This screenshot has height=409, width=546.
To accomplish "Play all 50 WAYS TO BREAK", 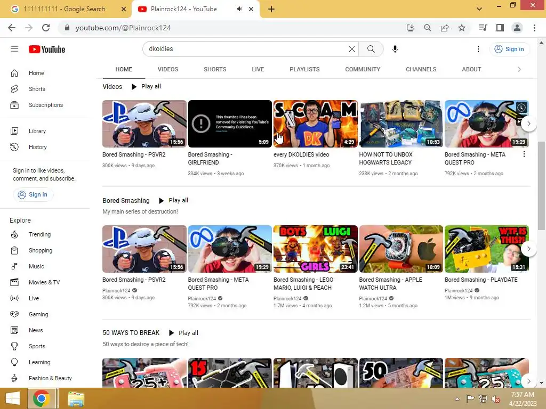I will (184, 333).
